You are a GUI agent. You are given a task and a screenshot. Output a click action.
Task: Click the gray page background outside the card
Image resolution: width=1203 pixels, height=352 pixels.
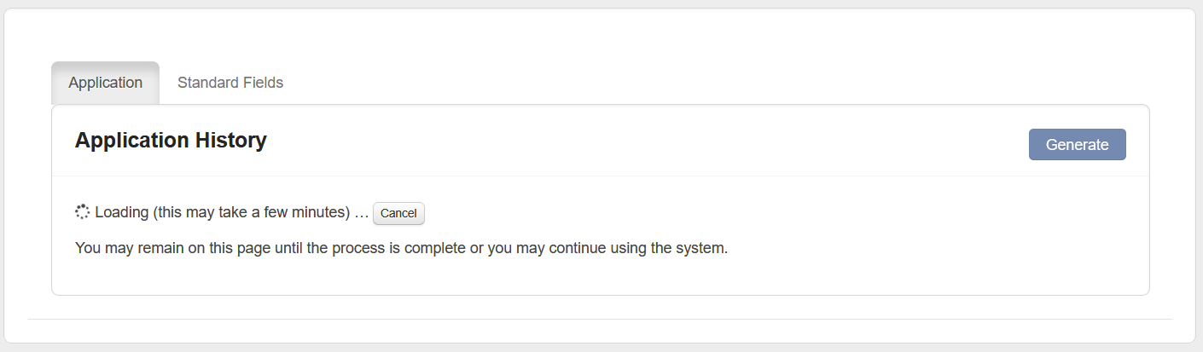point(1199,170)
